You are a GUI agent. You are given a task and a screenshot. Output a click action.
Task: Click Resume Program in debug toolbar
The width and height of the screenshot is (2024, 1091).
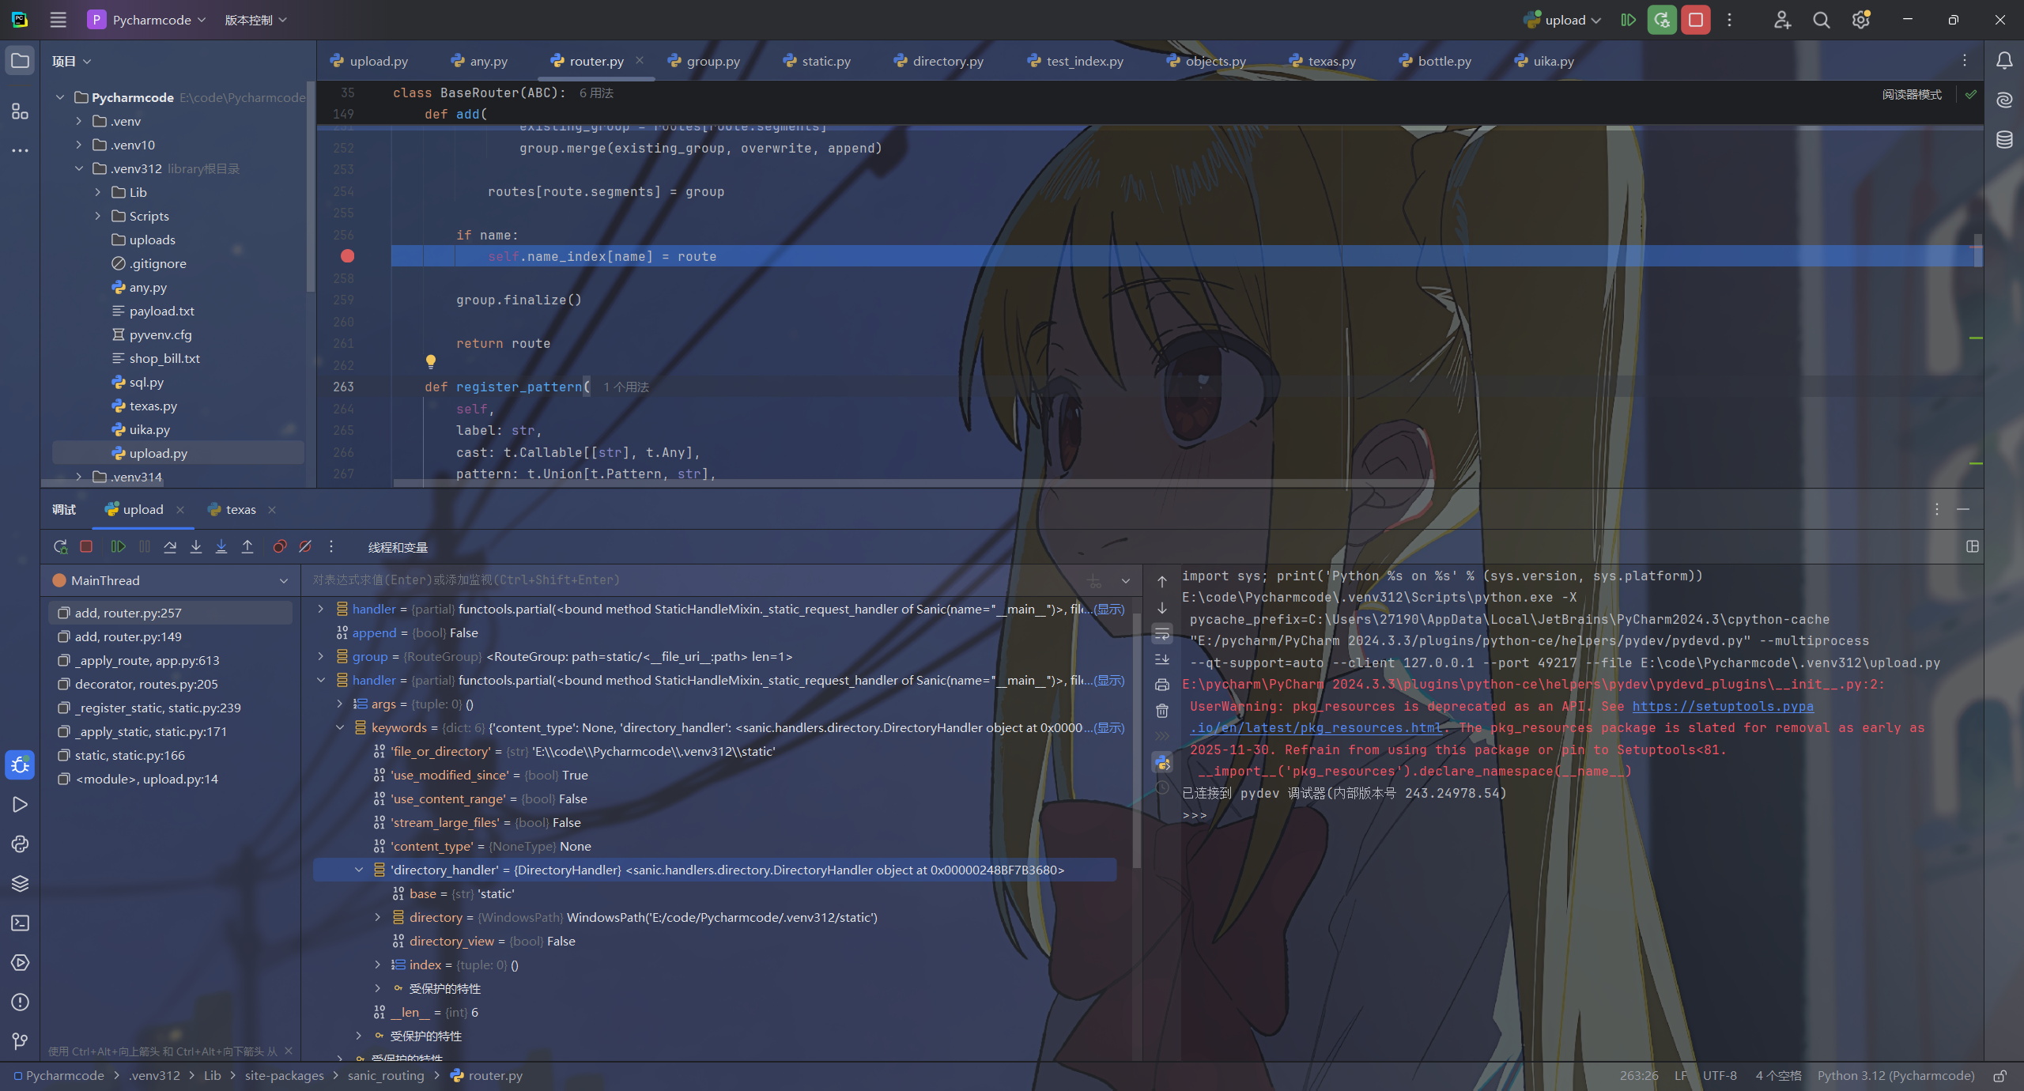tap(119, 547)
